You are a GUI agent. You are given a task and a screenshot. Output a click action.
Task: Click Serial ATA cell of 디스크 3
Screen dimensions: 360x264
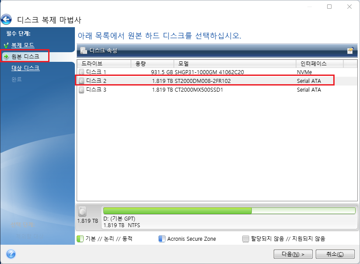click(309, 90)
